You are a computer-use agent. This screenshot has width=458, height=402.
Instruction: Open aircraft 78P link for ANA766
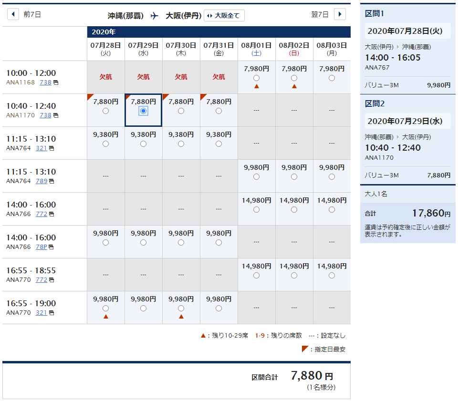click(42, 247)
